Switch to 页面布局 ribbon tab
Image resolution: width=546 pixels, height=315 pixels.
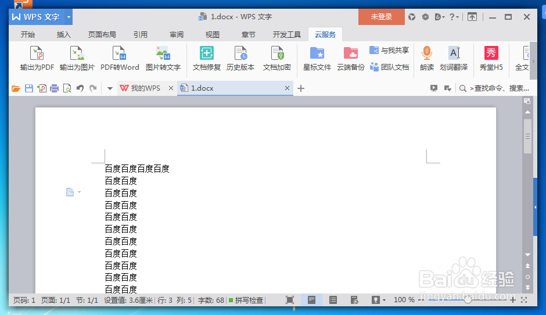(x=102, y=34)
